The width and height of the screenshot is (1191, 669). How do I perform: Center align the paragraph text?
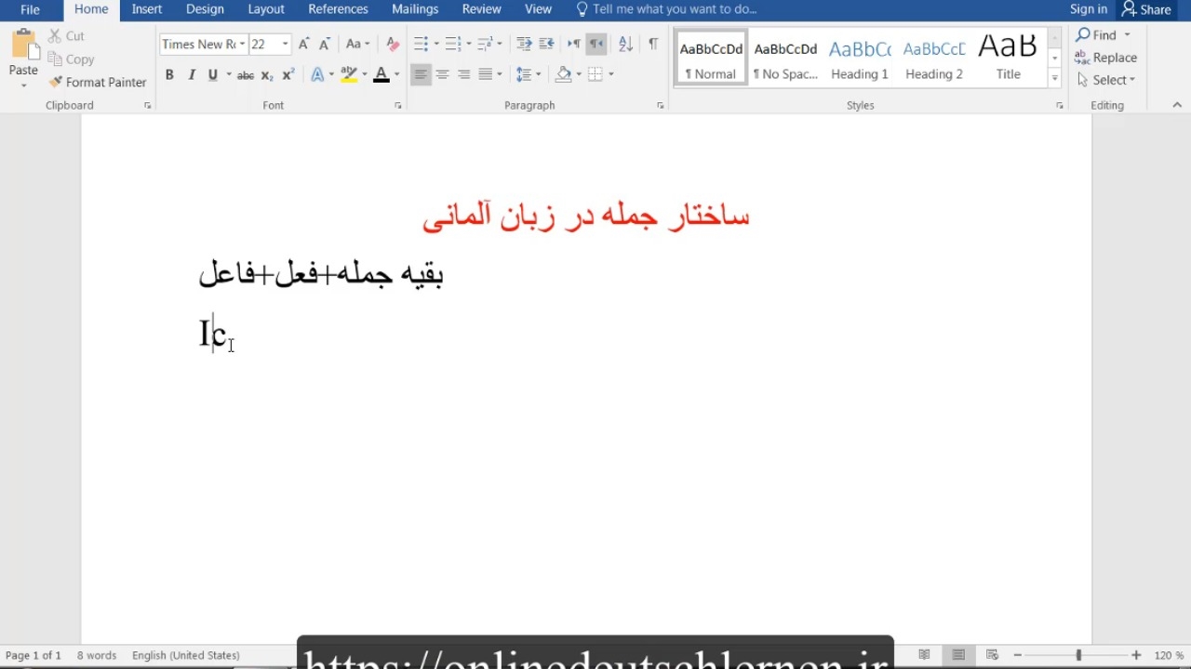442,74
